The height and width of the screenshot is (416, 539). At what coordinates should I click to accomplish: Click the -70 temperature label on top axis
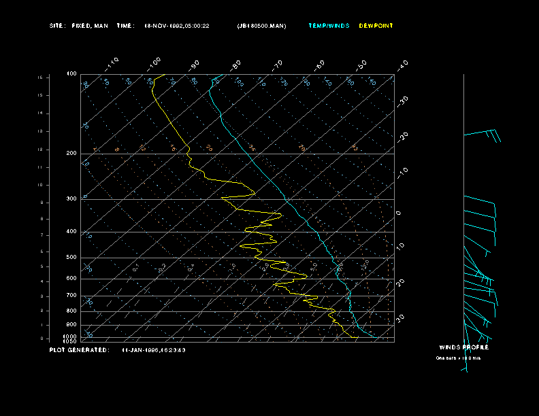point(278,65)
